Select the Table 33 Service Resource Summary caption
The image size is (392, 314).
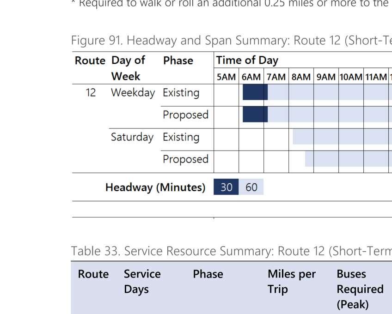click(x=232, y=251)
